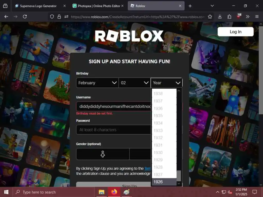The width and height of the screenshot is (263, 197).
Task: Choose 1933 from year list
Action: pos(164,130)
